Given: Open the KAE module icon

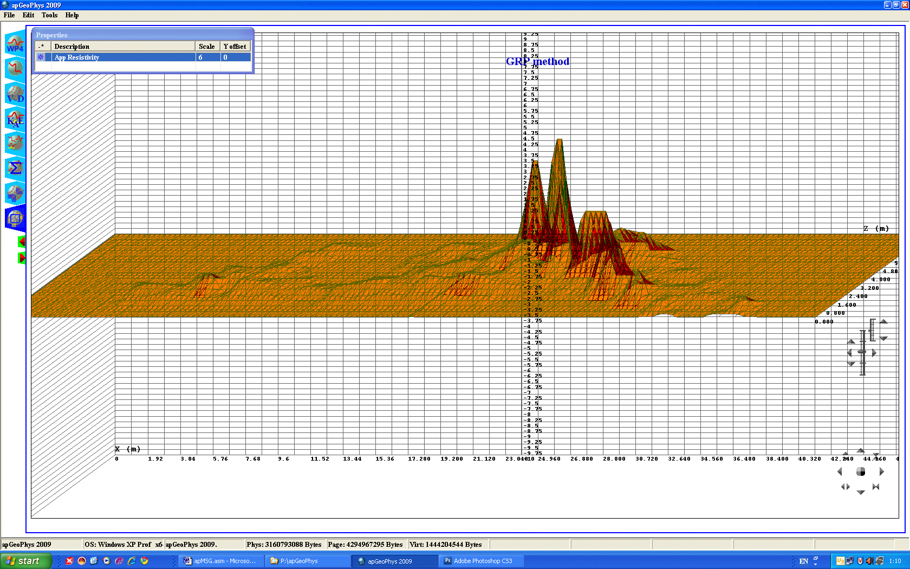Looking at the screenshot, I should [x=15, y=119].
